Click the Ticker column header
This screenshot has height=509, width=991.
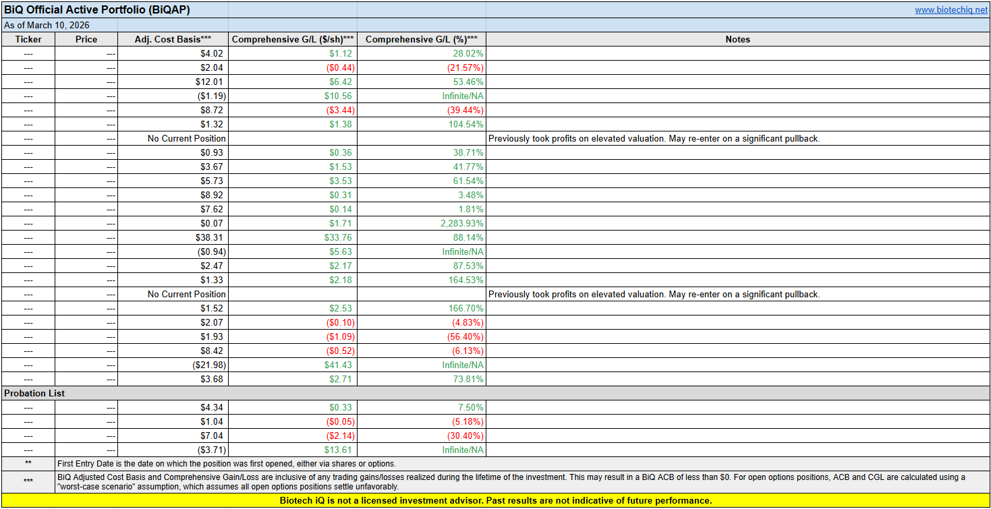pos(28,39)
